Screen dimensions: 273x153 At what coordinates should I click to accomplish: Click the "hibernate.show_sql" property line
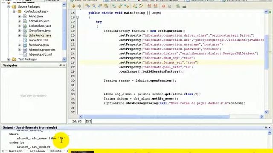click(157, 58)
